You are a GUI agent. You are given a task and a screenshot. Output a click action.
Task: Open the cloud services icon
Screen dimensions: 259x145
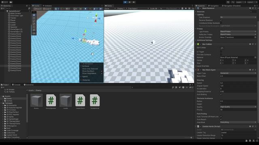11,2
